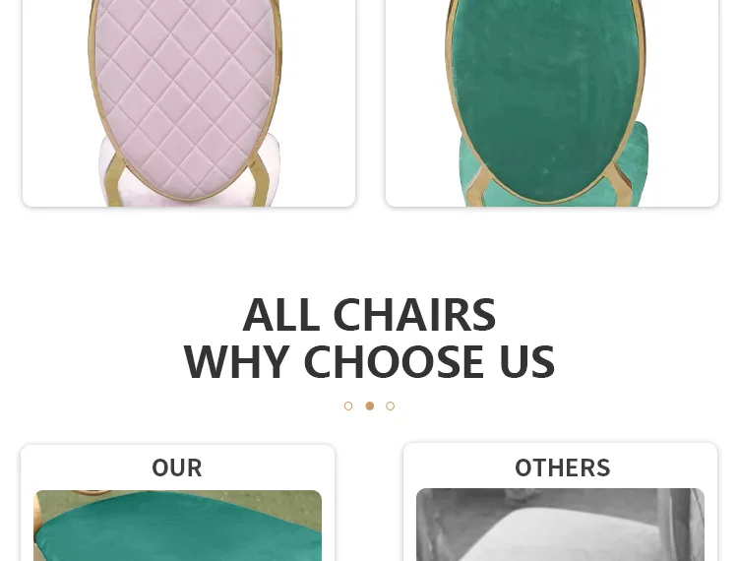Click the ALL CHAIRS heading

369,314
